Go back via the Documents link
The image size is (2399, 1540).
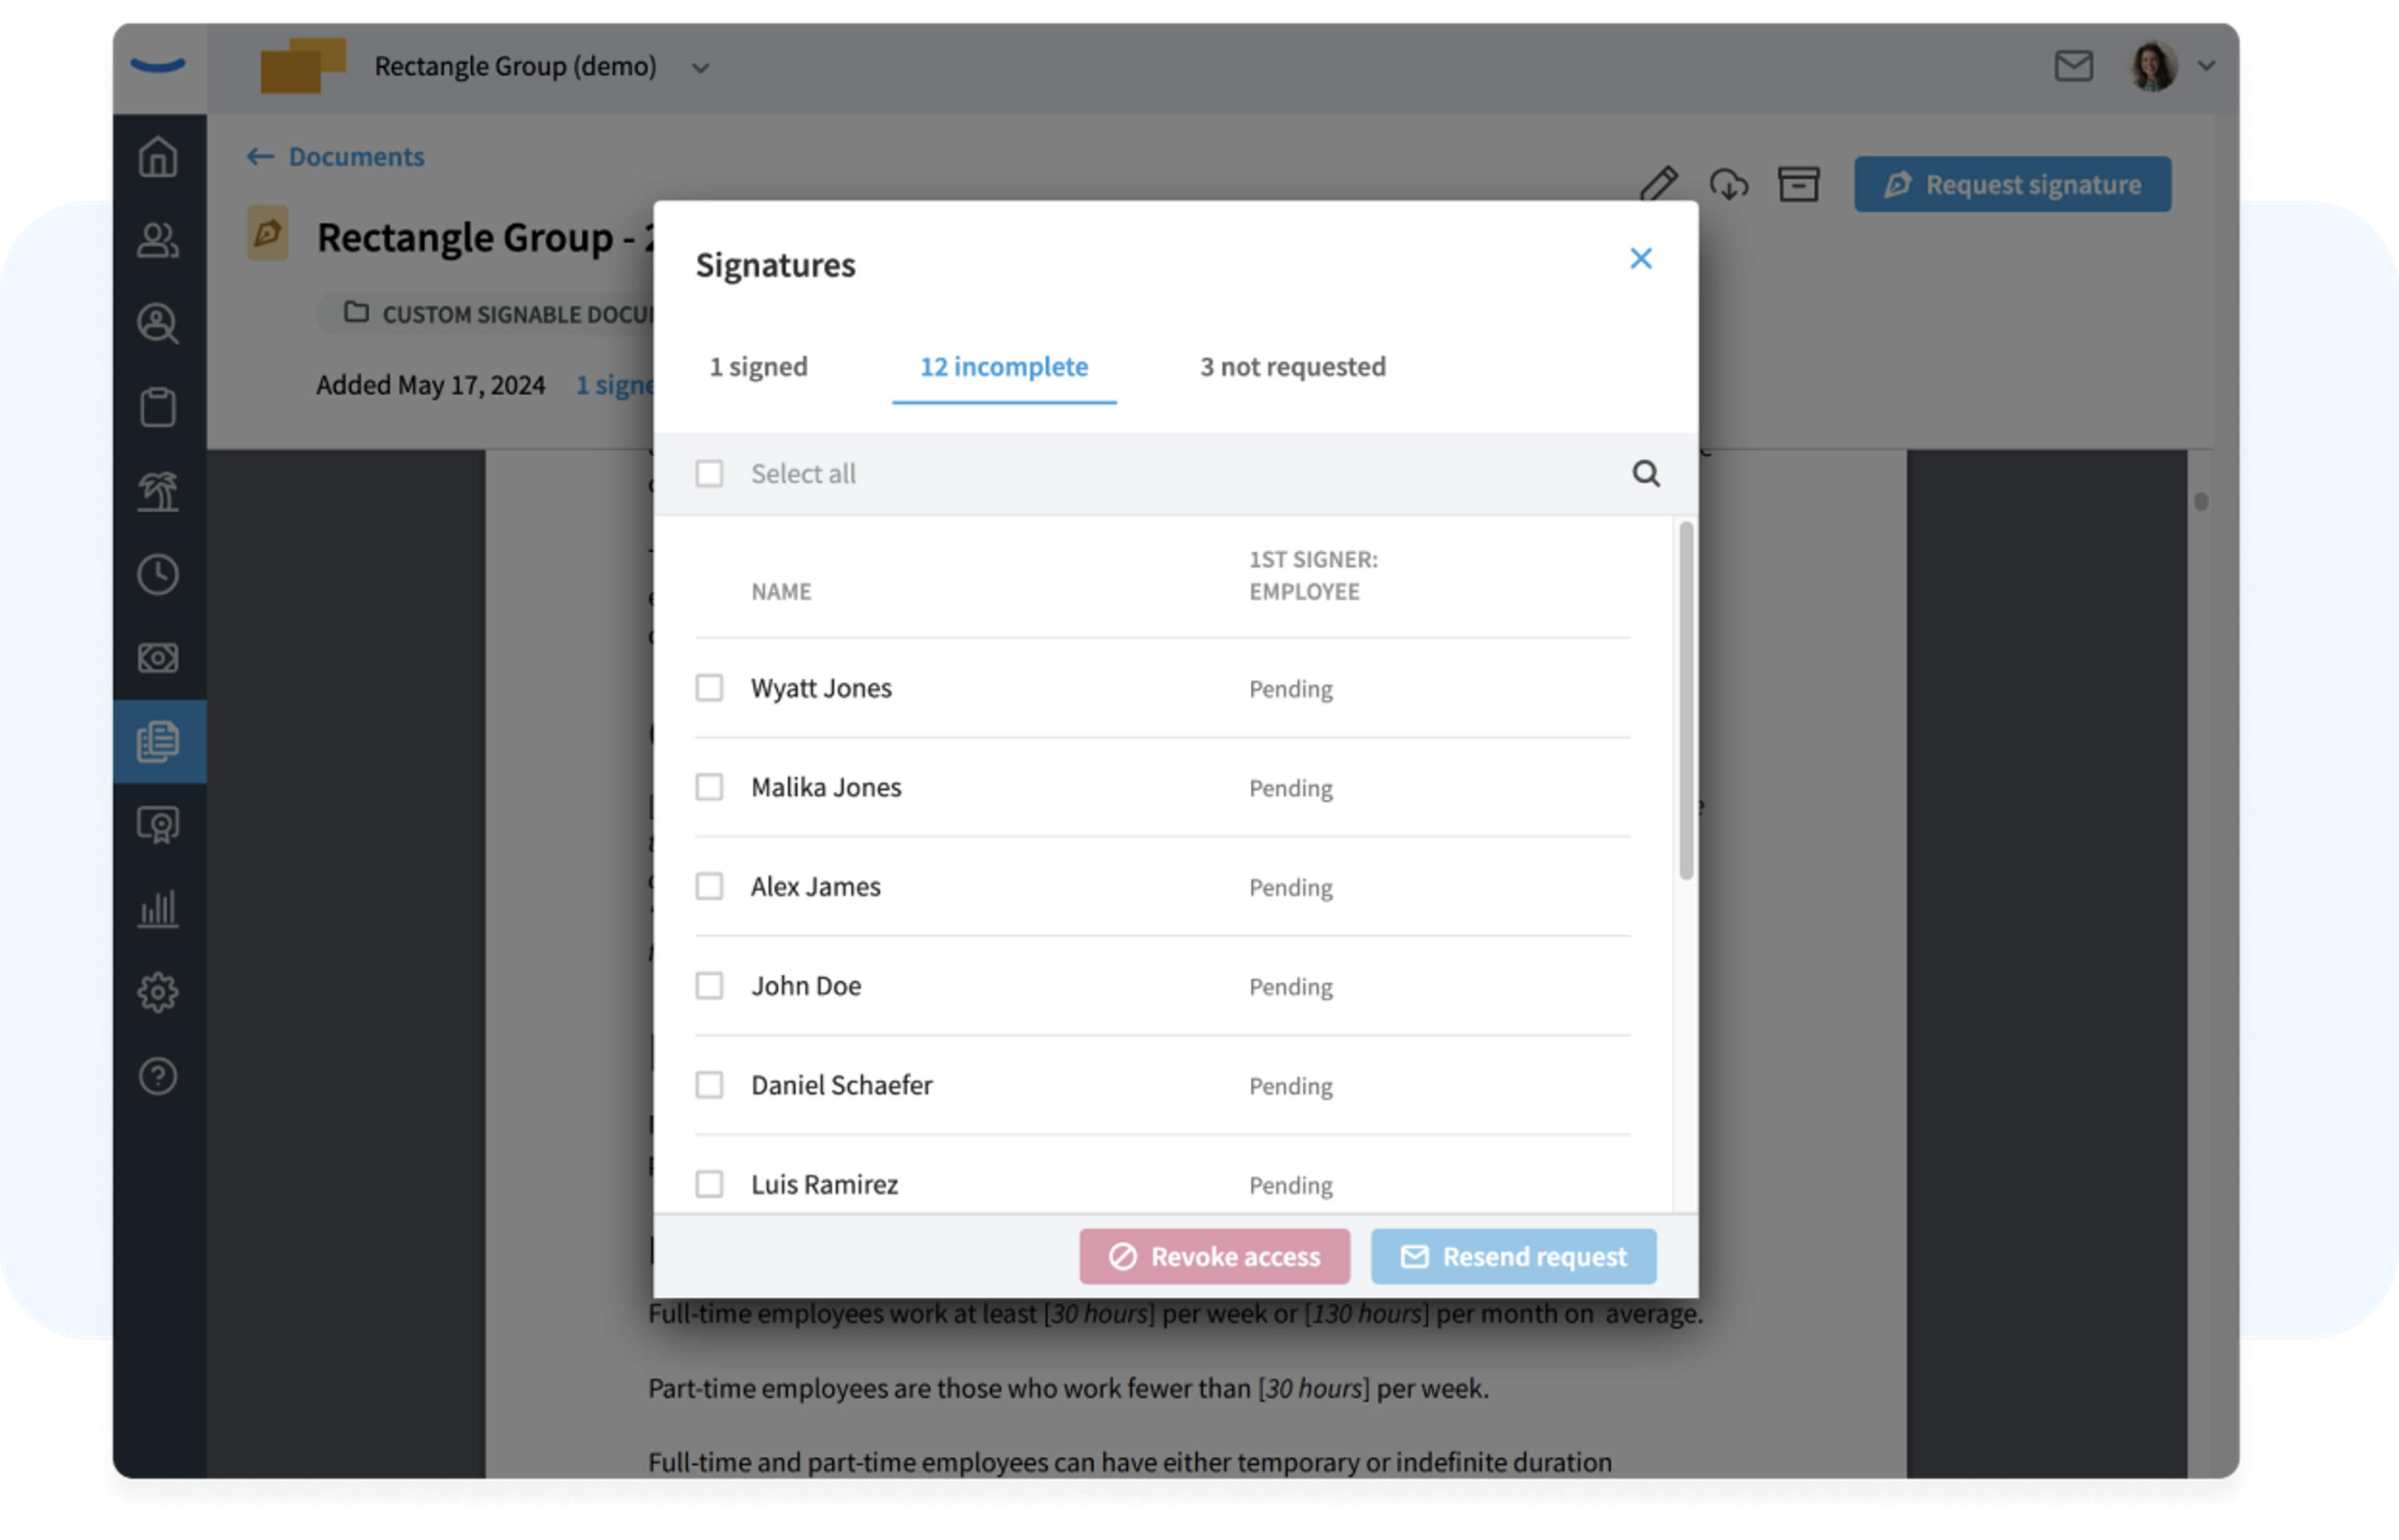[336, 157]
